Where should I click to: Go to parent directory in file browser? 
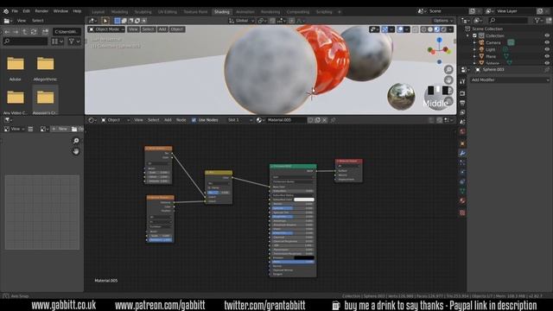pyautogui.click(x=25, y=32)
